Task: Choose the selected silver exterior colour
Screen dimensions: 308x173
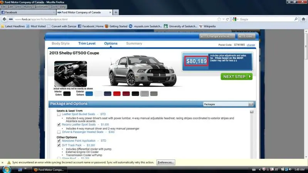Action: click(x=145, y=94)
